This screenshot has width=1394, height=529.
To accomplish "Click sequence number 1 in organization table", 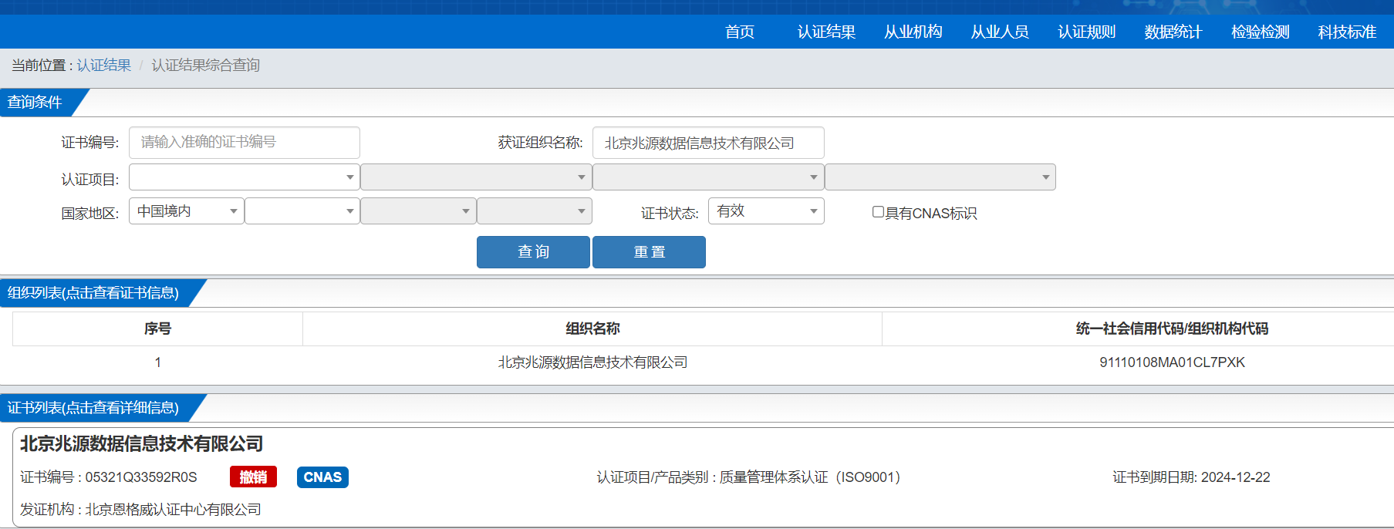I will coord(157,362).
